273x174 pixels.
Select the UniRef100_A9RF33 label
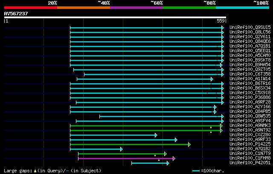click(250, 140)
